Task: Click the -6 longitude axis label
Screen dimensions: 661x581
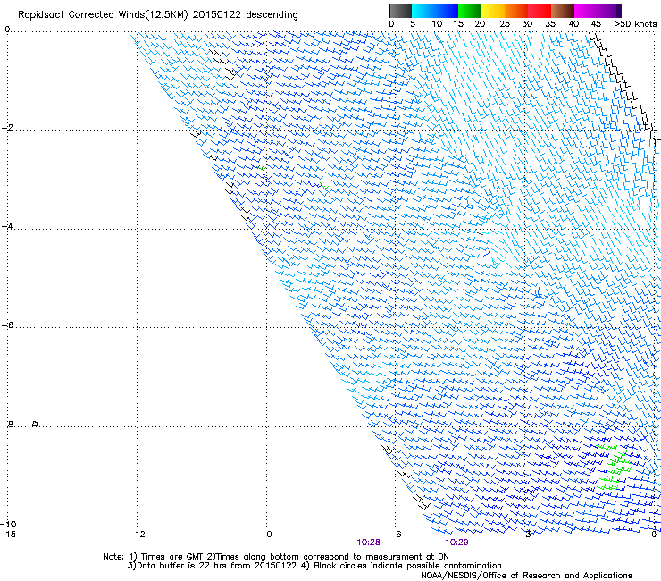Action: 395,535
